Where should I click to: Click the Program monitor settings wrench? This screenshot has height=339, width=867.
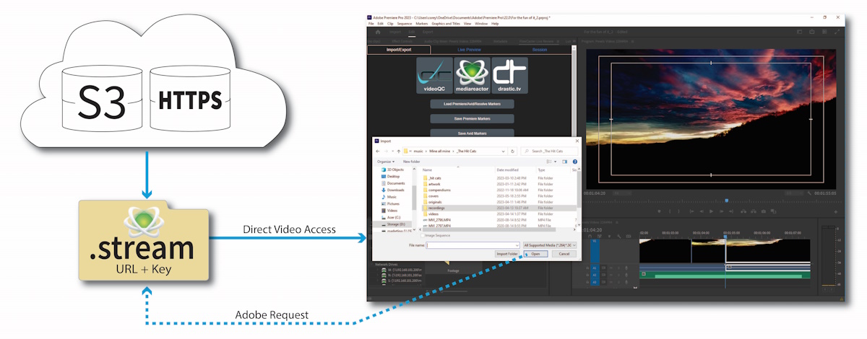[x=809, y=193]
